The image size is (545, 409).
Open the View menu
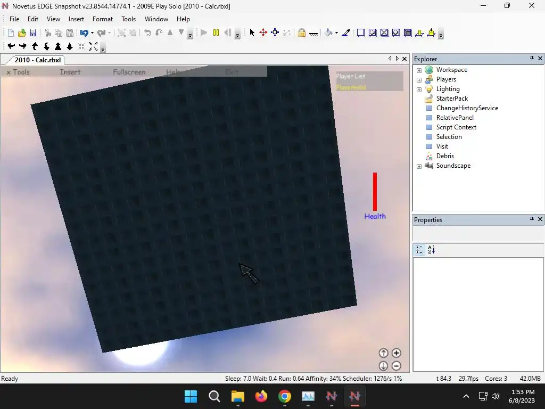tap(54, 19)
